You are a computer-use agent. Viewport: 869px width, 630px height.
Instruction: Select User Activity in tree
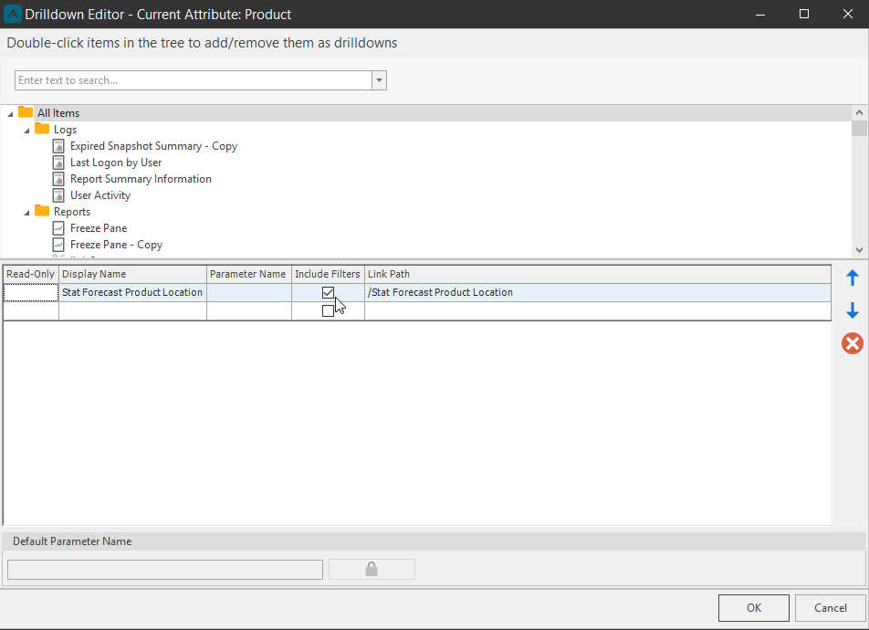[100, 195]
